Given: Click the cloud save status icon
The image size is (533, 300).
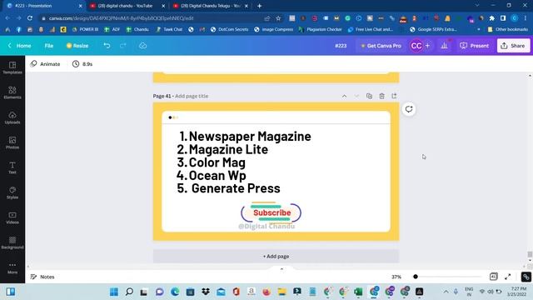Looking at the screenshot, I should coord(142,46).
